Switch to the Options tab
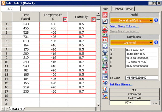Image resolution: width=162 pixels, height=112 pixels. [x=118, y=9]
